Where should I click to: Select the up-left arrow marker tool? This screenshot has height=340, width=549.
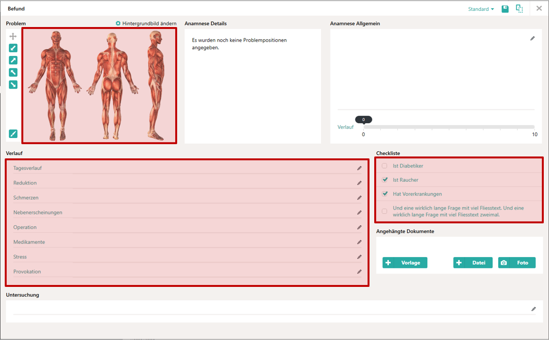point(13,73)
